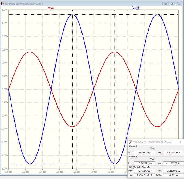Click the -0.6V vertical axis label
Viewport: 184px width, 179px height.
tap(4, 129)
